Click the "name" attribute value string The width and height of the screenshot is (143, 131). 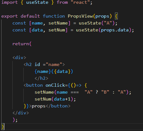coord(54,64)
